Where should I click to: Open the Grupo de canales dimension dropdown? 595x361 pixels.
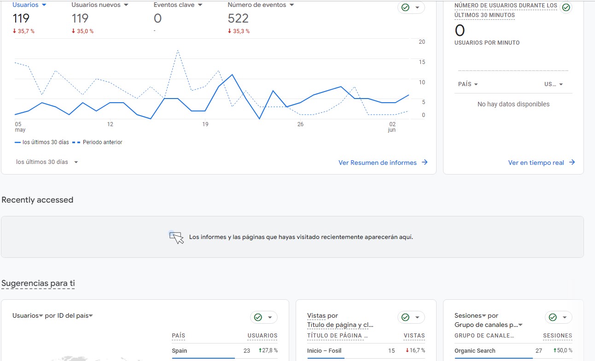(489, 325)
